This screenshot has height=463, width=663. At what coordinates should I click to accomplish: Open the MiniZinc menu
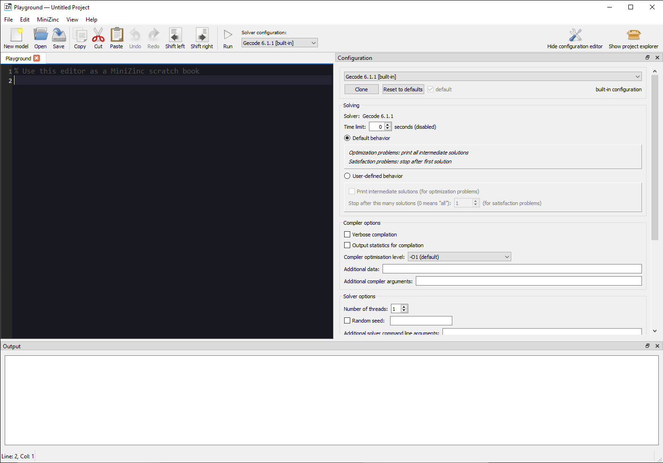tap(48, 20)
